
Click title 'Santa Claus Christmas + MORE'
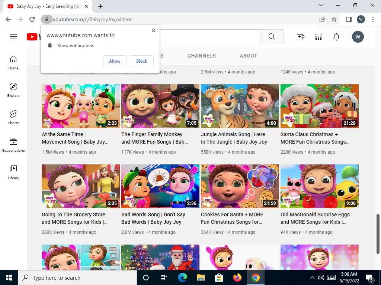coord(315,138)
